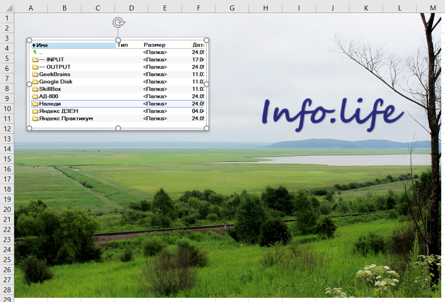Click the Google Disk folder name
The width and height of the screenshot is (445, 302).
point(56,82)
